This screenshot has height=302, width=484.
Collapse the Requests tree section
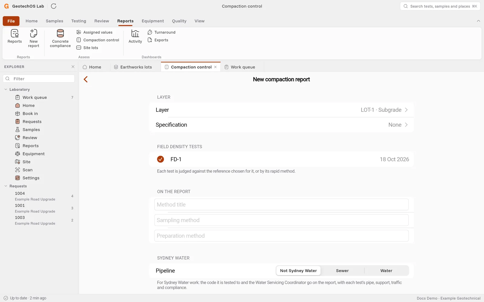(6, 186)
